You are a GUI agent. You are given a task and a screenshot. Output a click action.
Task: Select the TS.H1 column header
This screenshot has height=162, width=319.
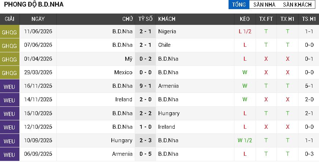coord(309,19)
